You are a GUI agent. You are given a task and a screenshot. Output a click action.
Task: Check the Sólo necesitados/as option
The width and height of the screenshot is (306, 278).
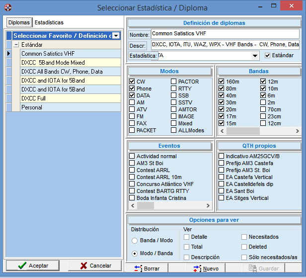pos(244,257)
